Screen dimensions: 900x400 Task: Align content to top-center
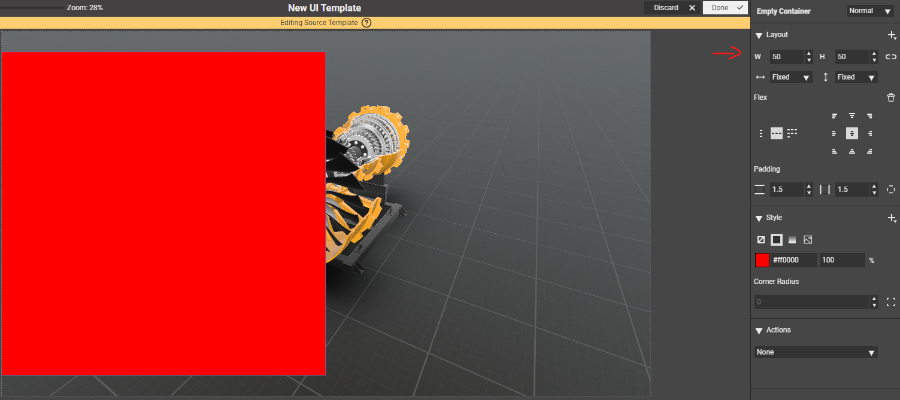(852, 115)
